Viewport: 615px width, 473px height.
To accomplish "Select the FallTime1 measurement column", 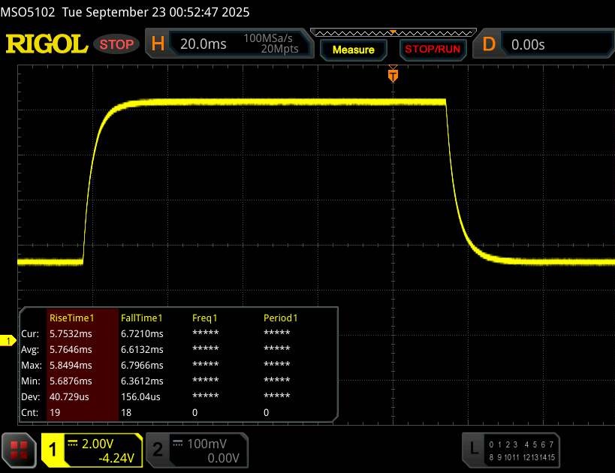I will pyautogui.click(x=142, y=318).
